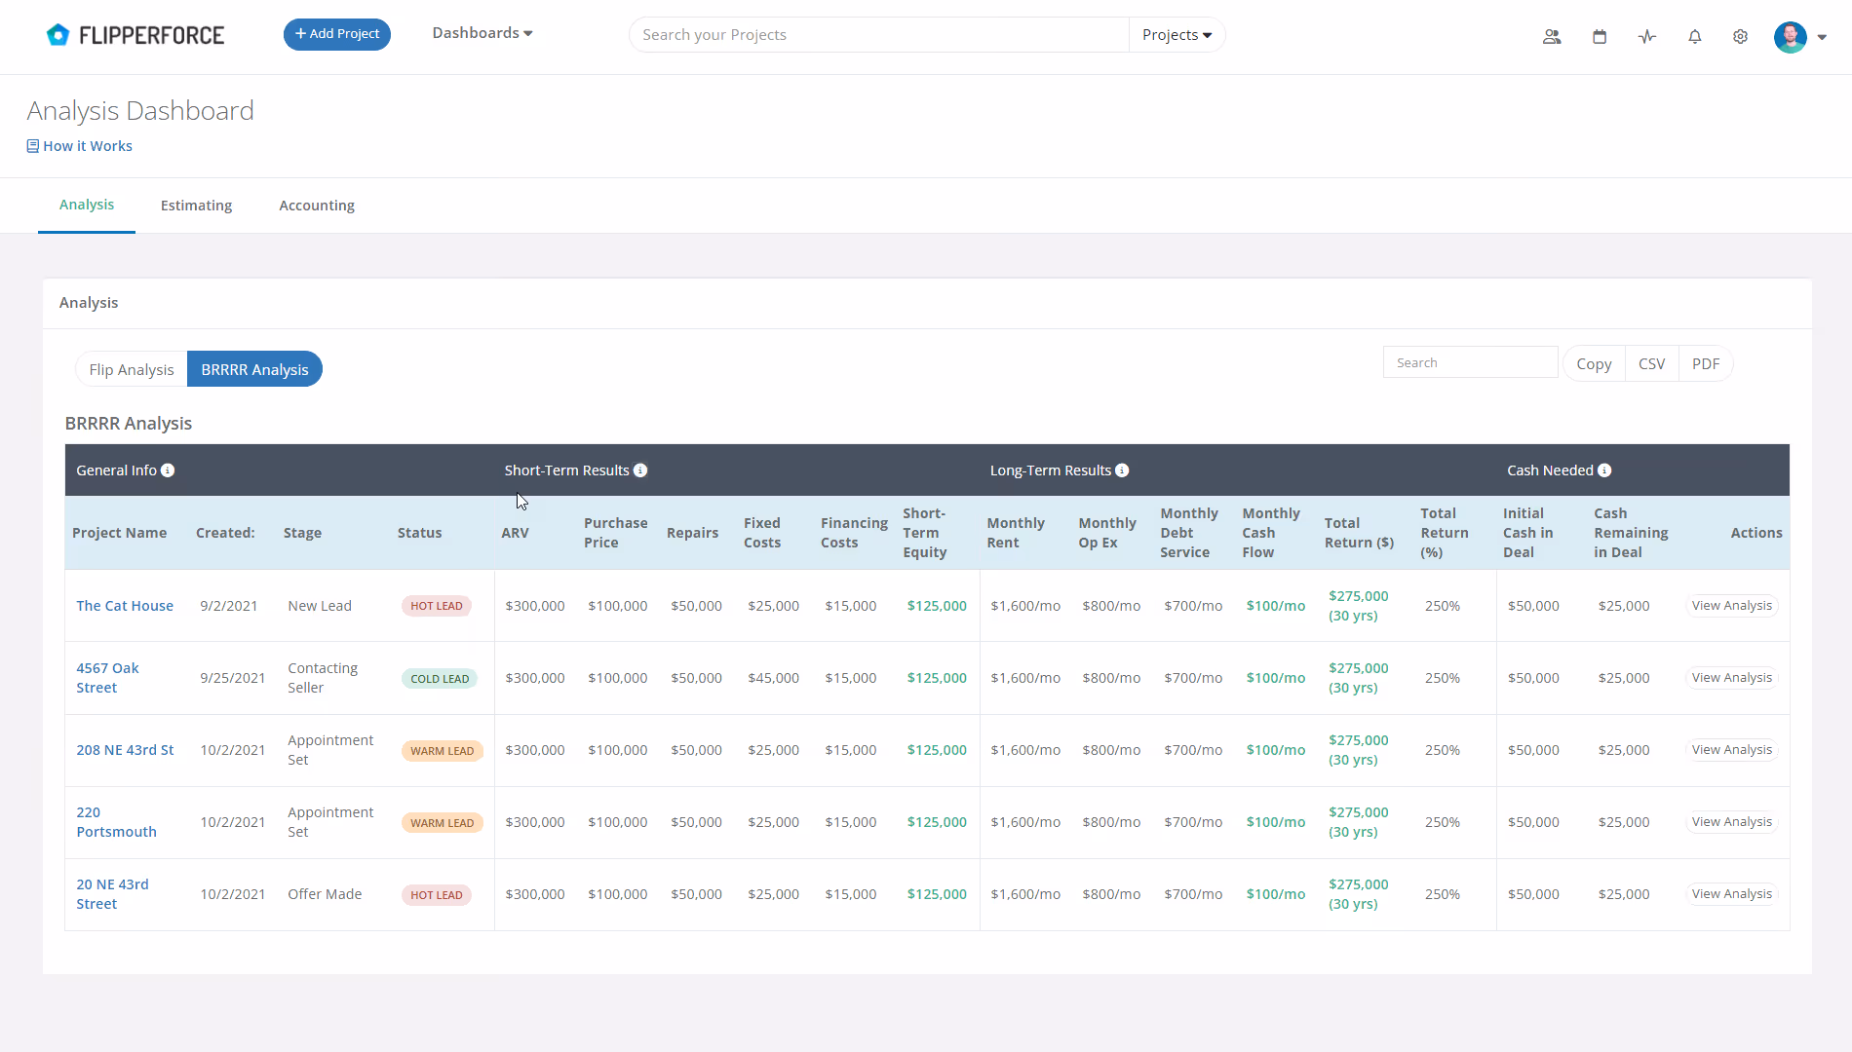Expand the Dashboards dropdown
The width and height of the screenshot is (1852, 1052).
482,33
